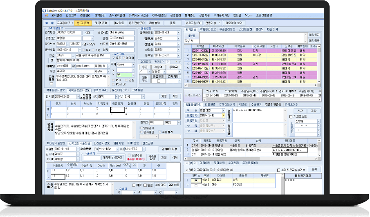Screen dimensions: 370x217
Task: Click the 메모이력 보기 button
Action: (233, 23)
